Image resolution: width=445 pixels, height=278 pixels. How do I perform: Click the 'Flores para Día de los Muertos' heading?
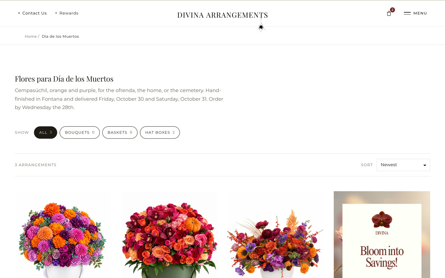(x=64, y=79)
